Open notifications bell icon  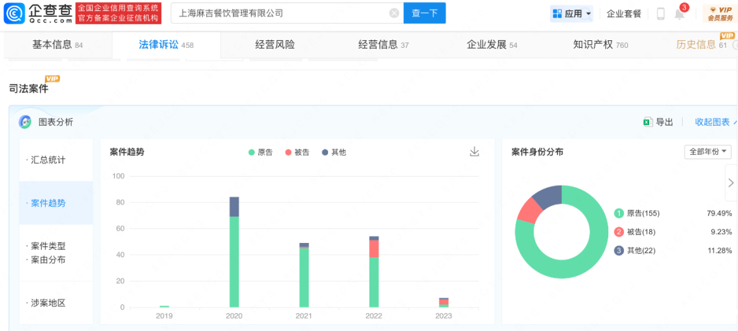tap(679, 14)
